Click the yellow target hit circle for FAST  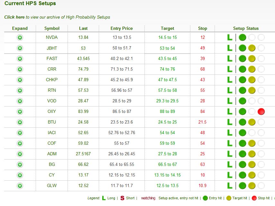(252, 59)
